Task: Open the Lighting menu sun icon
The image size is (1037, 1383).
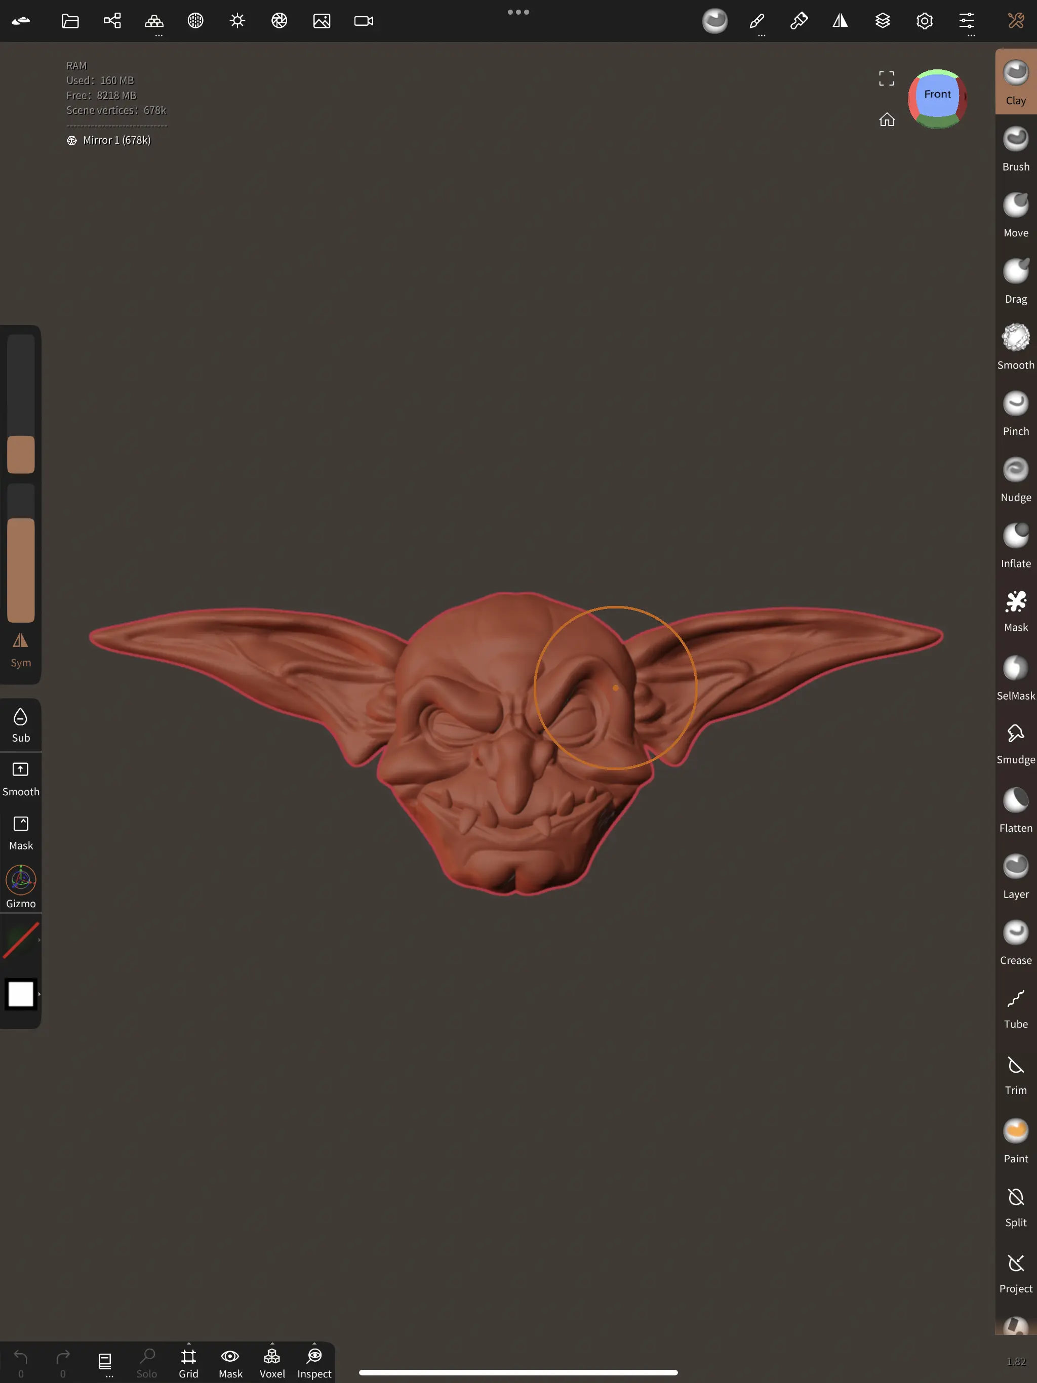Action: pyautogui.click(x=237, y=21)
